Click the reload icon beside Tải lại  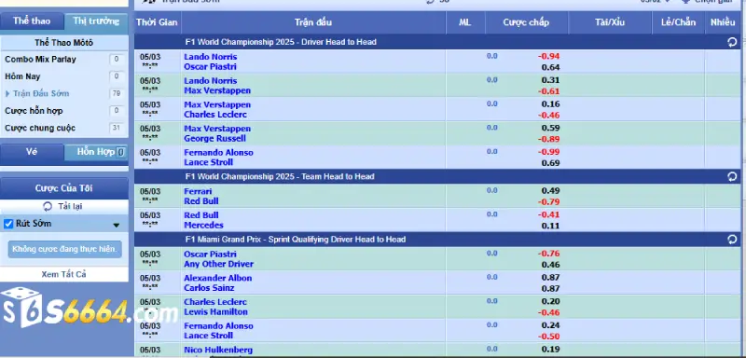click(x=48, y=206)
